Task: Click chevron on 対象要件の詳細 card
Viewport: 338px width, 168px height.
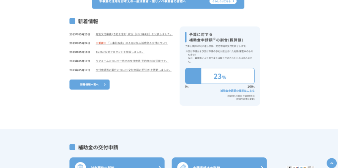Action: [160, 167]
